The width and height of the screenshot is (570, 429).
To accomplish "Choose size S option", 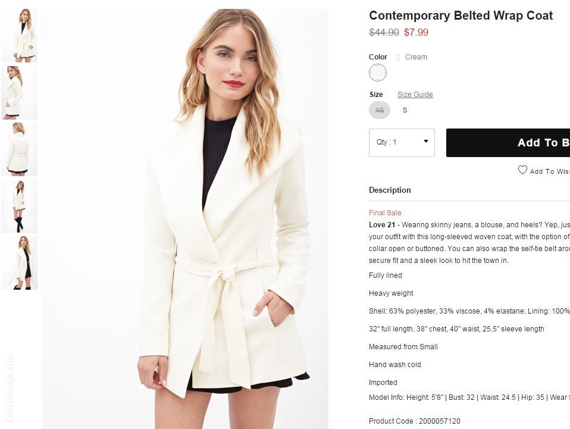I will pyautogui.click(x=405, y=110).
